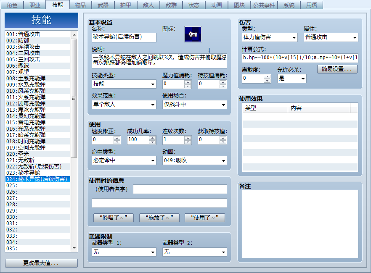Select skill 020:圣光 in the list

point(38,154)
